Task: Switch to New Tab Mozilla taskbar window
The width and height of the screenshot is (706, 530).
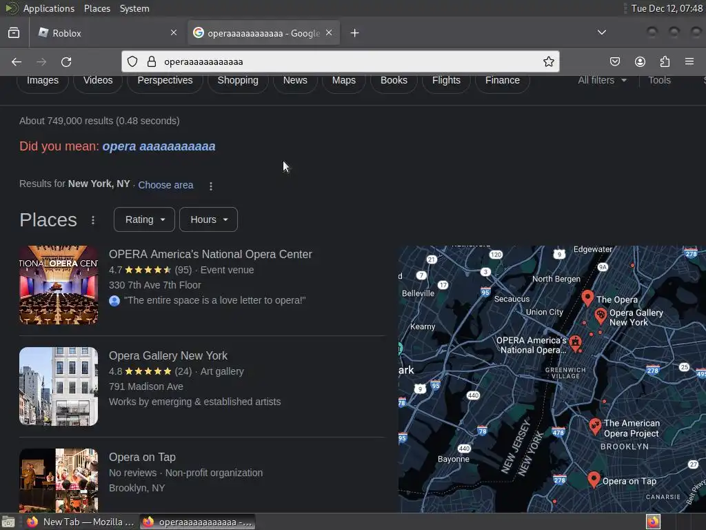Action: (81, 522)
